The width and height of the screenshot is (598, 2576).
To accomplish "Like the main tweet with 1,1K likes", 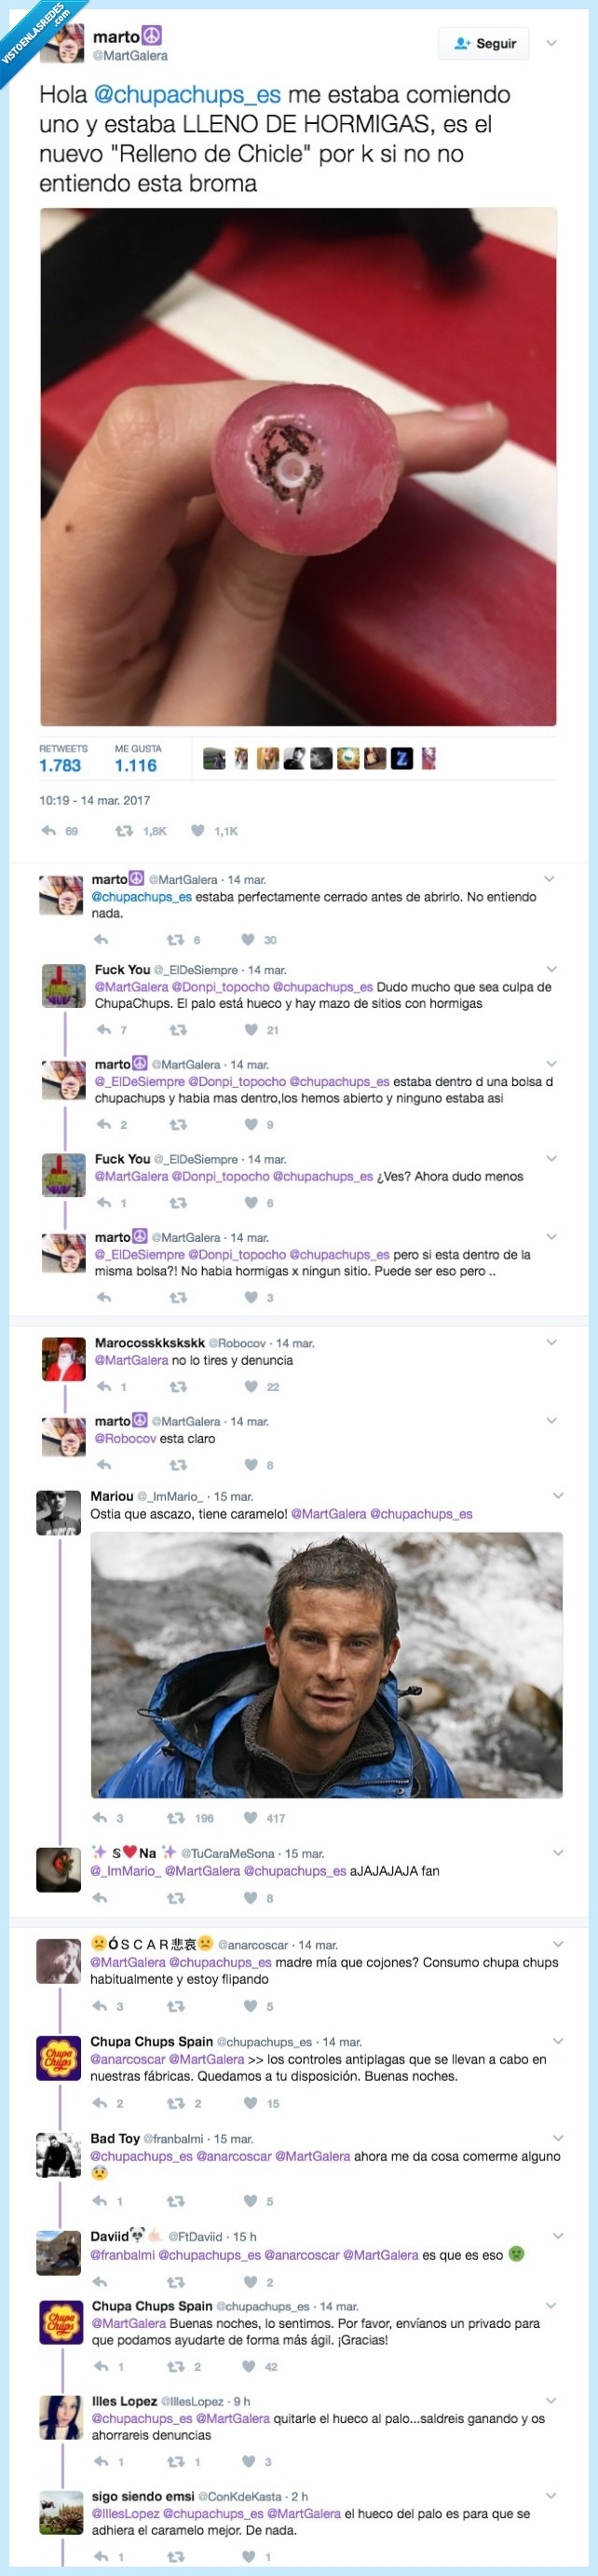I will (x=197, y=830).
